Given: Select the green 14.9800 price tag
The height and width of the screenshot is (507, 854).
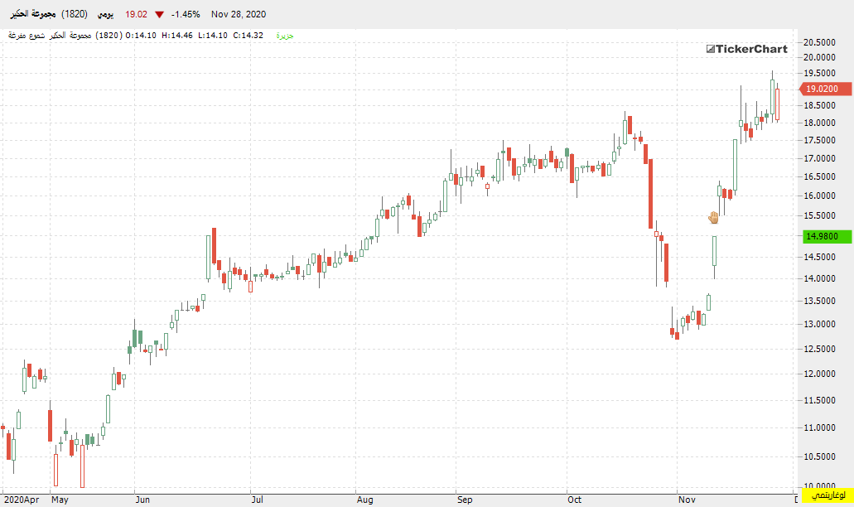Looking at the screenshot, I should coord(827,236).
